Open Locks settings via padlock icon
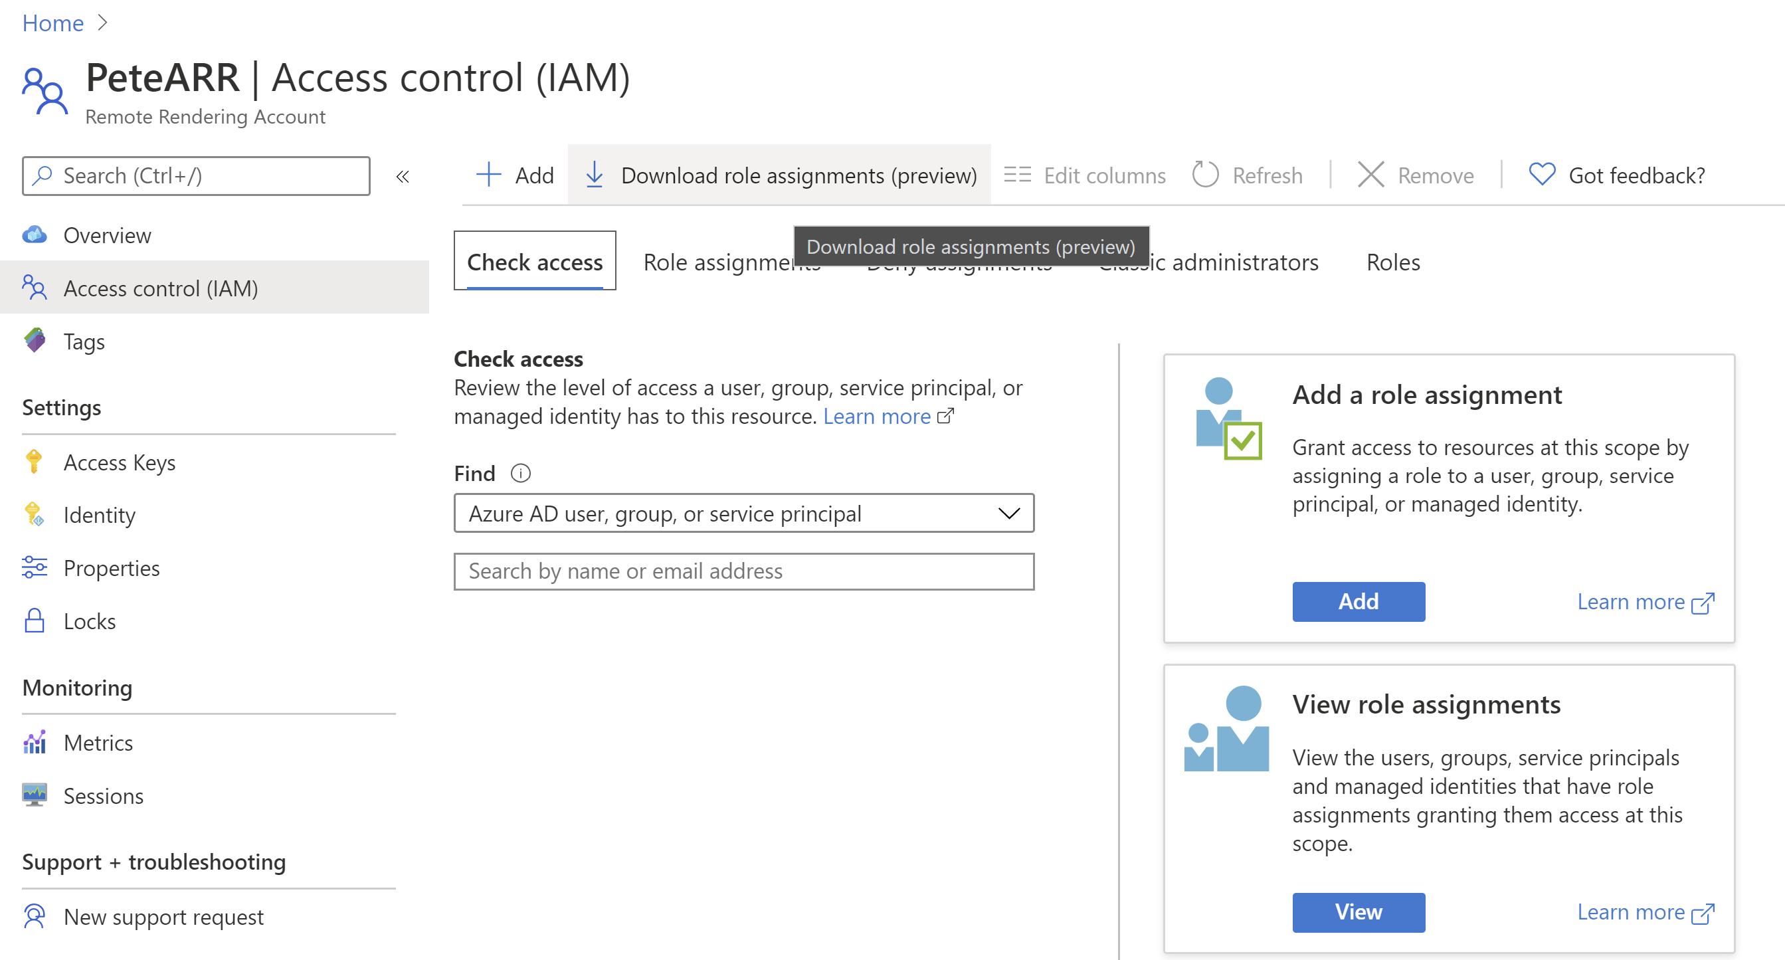This screenshot has width=1785, height=960. pyautogui.click(x=35, y=621)
